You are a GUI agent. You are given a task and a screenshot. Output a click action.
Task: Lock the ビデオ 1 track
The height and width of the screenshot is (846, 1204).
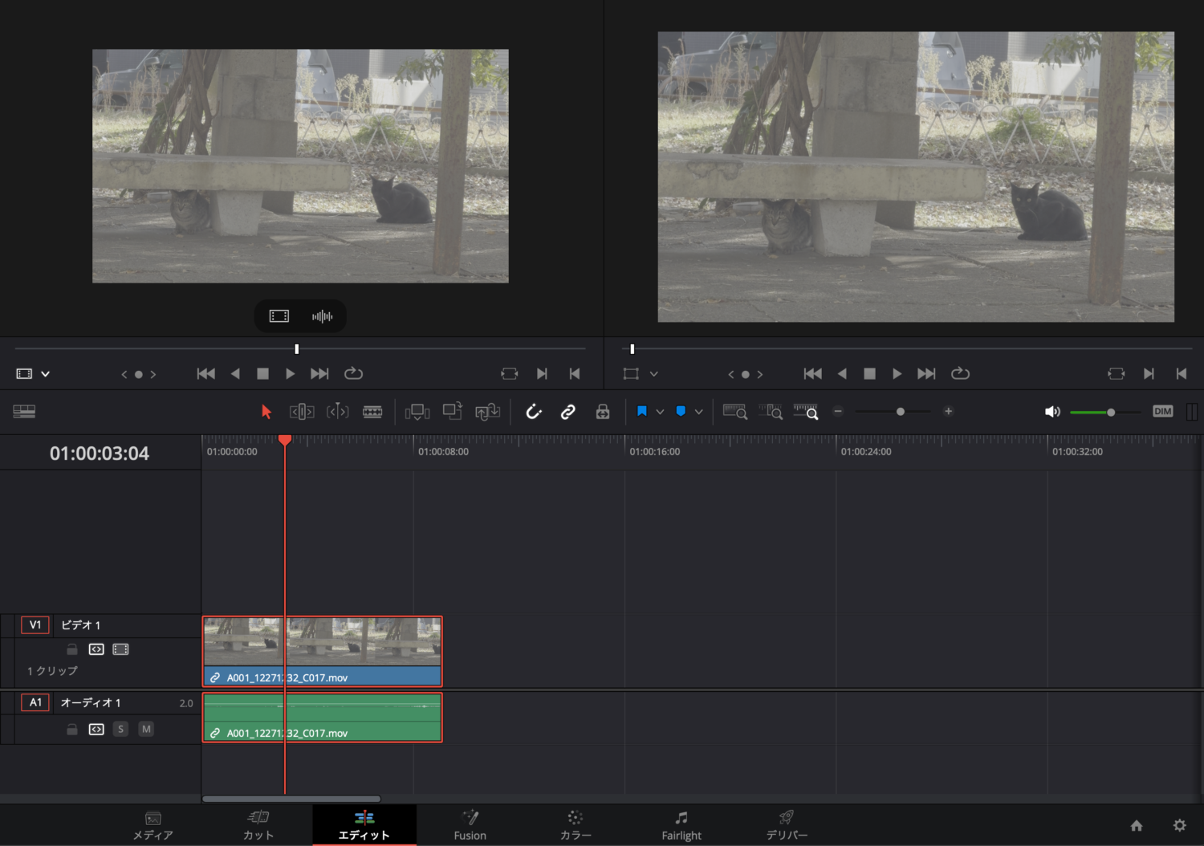click(x=72, y=649)
